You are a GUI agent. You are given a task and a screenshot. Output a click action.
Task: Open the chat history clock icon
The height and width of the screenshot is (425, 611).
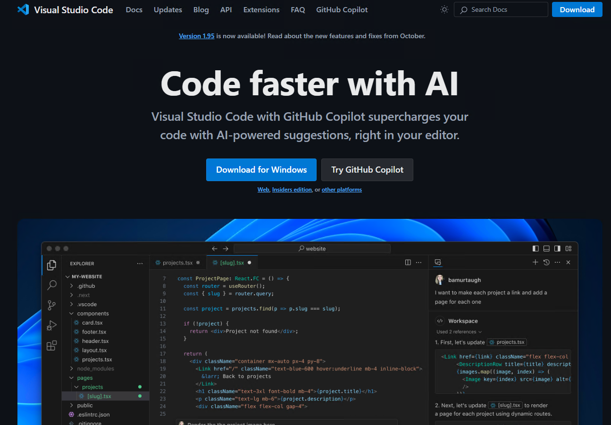[x=546, y=262]
